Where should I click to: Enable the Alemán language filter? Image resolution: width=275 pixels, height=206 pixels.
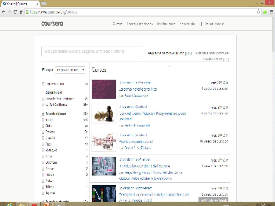(x=43, y=169)
